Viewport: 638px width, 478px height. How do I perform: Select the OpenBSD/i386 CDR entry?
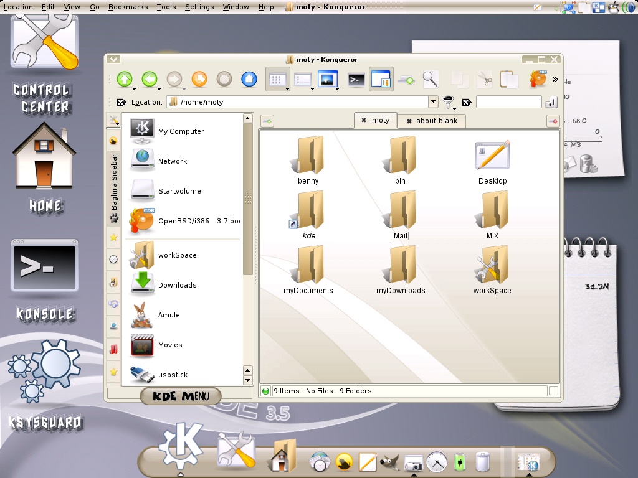point(184,221)
